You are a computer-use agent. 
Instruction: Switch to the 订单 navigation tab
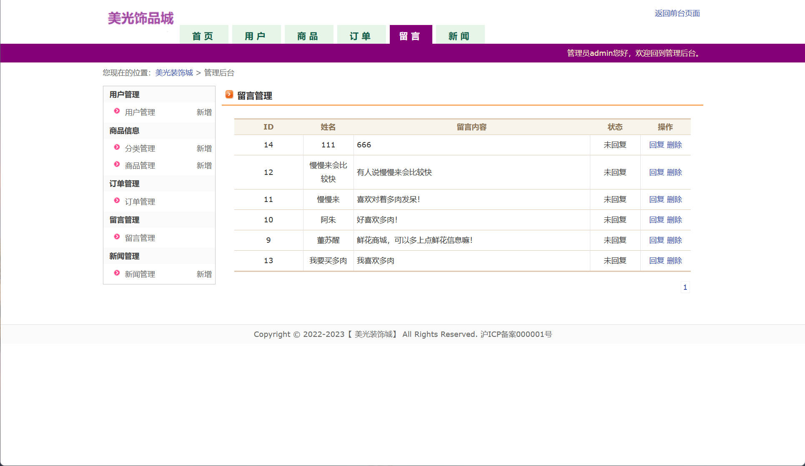pyautogui.click(x=361, y=36)
